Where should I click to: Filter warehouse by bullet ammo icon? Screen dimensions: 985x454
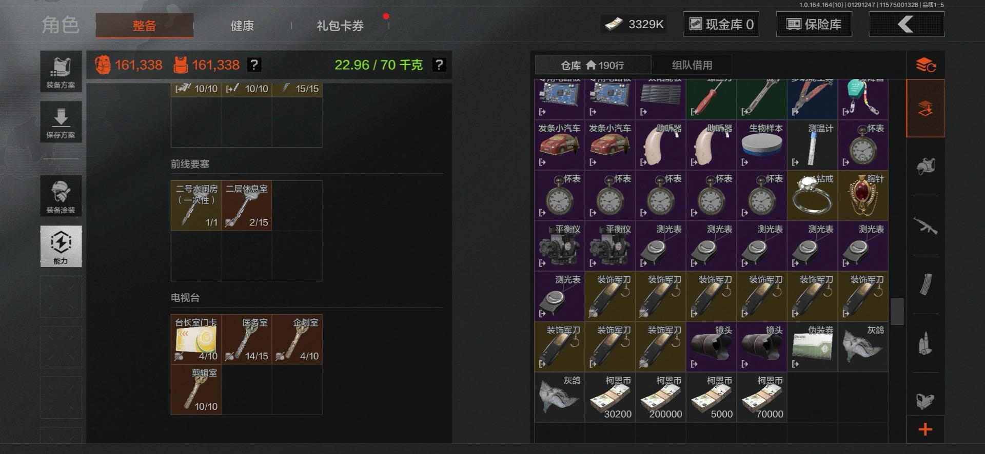[x=925, y=343]
